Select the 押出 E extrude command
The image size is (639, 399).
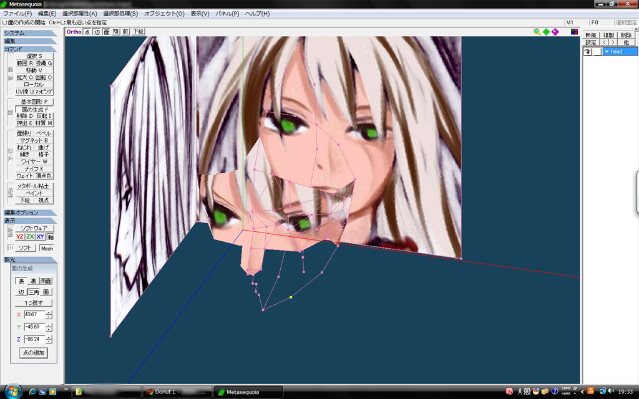24,123
